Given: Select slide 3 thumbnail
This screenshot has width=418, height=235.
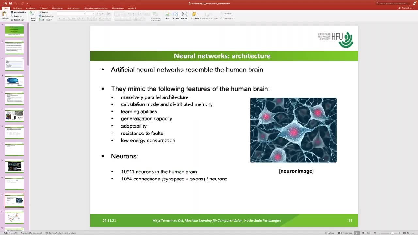Looking at the screenshot, I should [14, 64].
